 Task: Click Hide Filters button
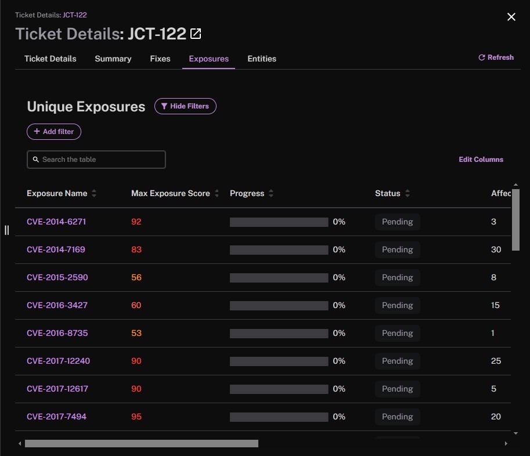[x=185, y=106]
